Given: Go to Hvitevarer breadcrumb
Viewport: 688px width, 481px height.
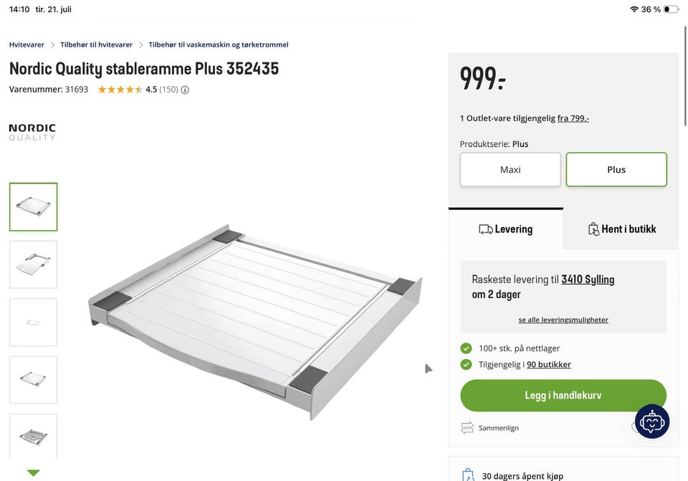Looking at the screenshot, I should click(27, 44).
